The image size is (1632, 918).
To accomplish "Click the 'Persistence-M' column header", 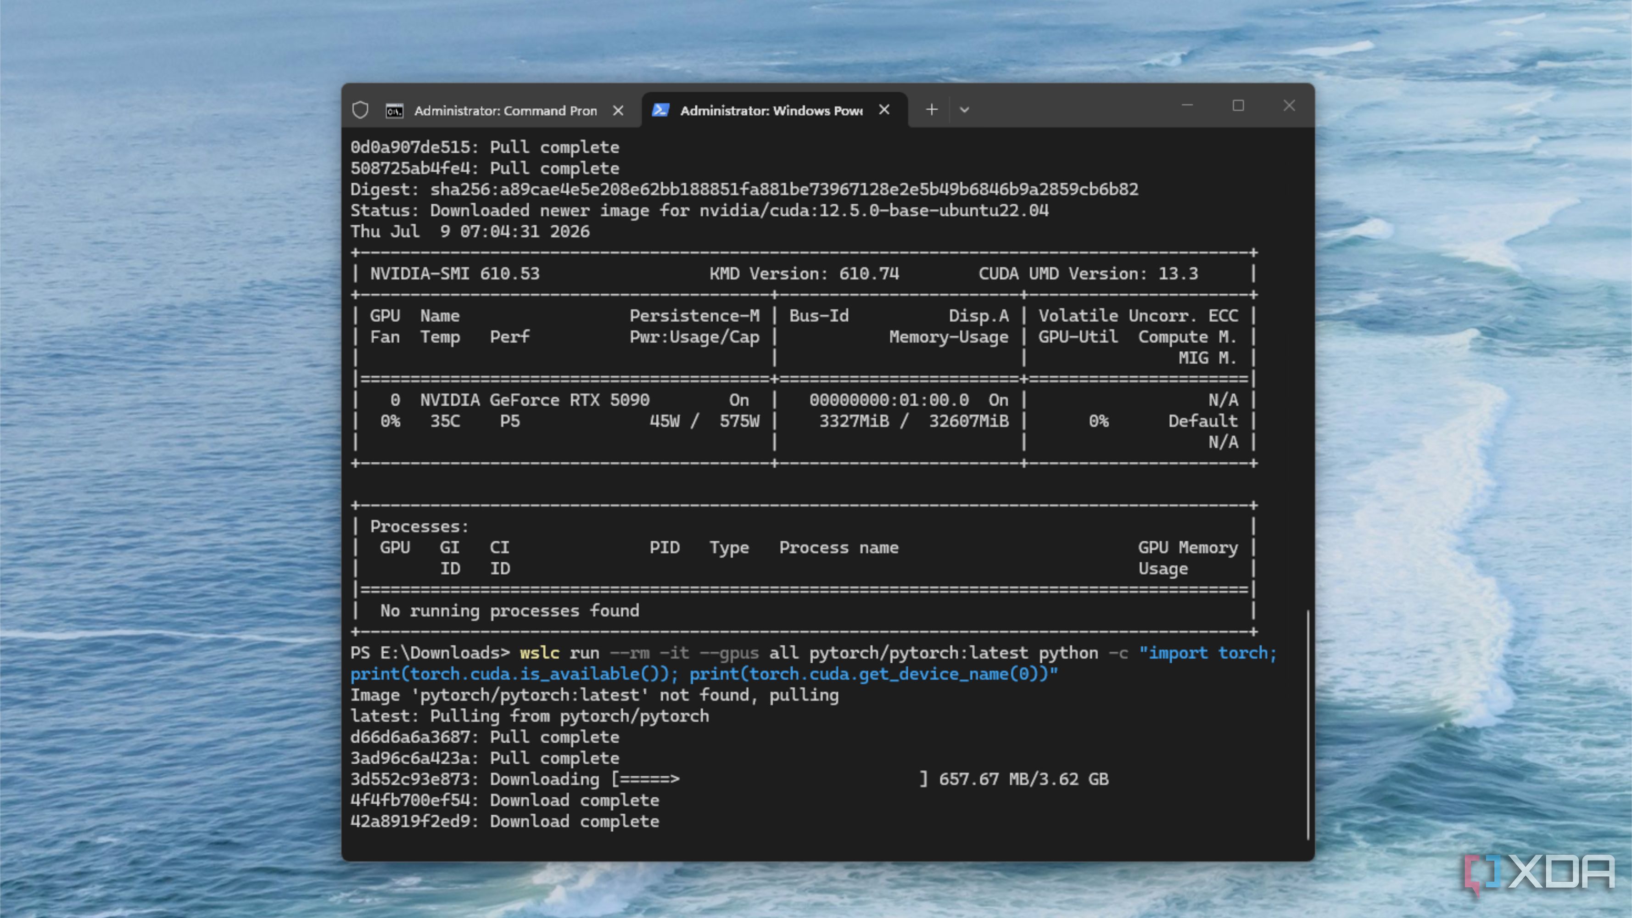I will [694, 316].
